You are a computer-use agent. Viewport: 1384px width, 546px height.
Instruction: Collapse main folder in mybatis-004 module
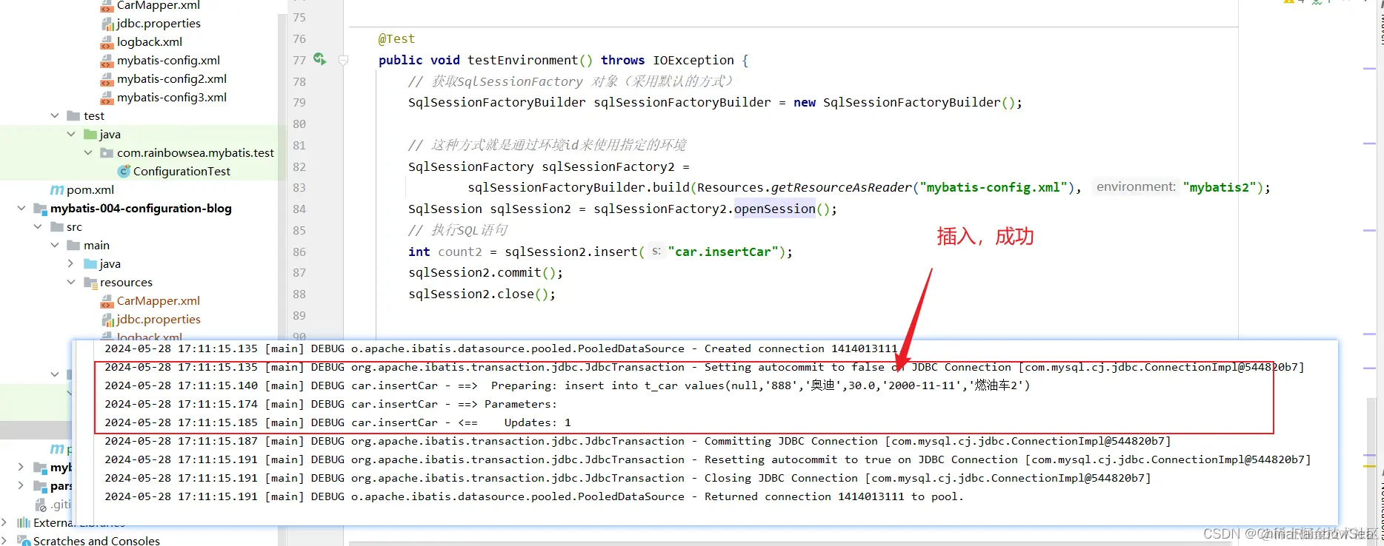pyautogui.click(x=55, y=245)
